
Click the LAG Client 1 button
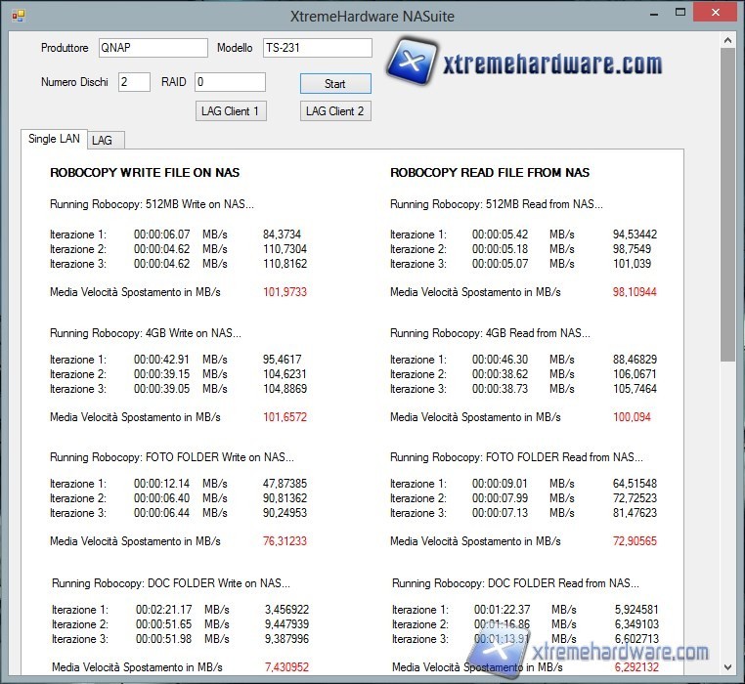coord(230,111)
